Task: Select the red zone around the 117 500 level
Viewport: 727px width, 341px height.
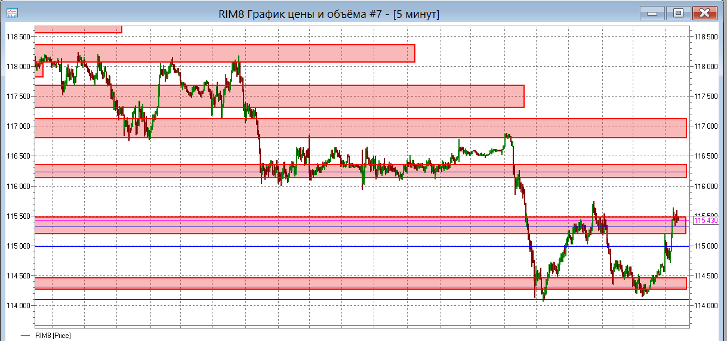Action: (x=279, y=96)
